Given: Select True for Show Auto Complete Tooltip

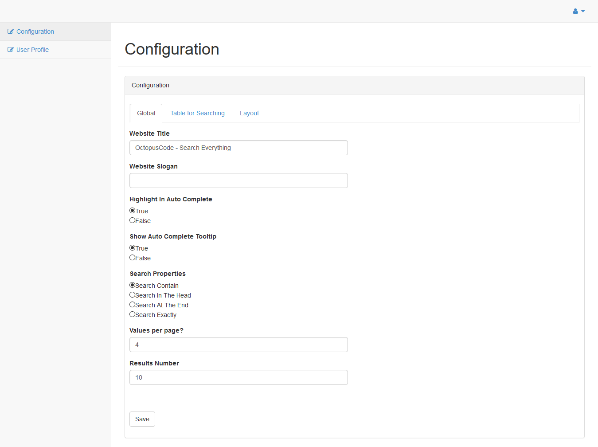Looking at the screenshot, I should point(132,248).
